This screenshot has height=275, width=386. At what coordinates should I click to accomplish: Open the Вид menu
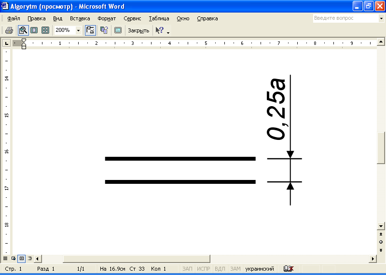tap(57, 18)
